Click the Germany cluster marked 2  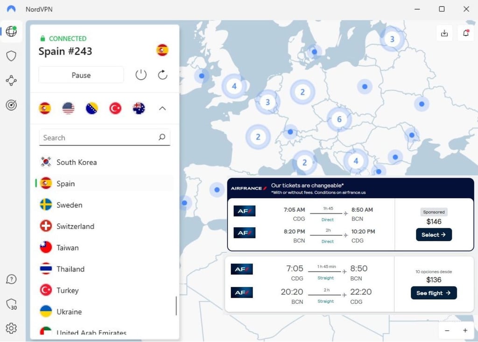pyautogui.click(x=302, y=92)
